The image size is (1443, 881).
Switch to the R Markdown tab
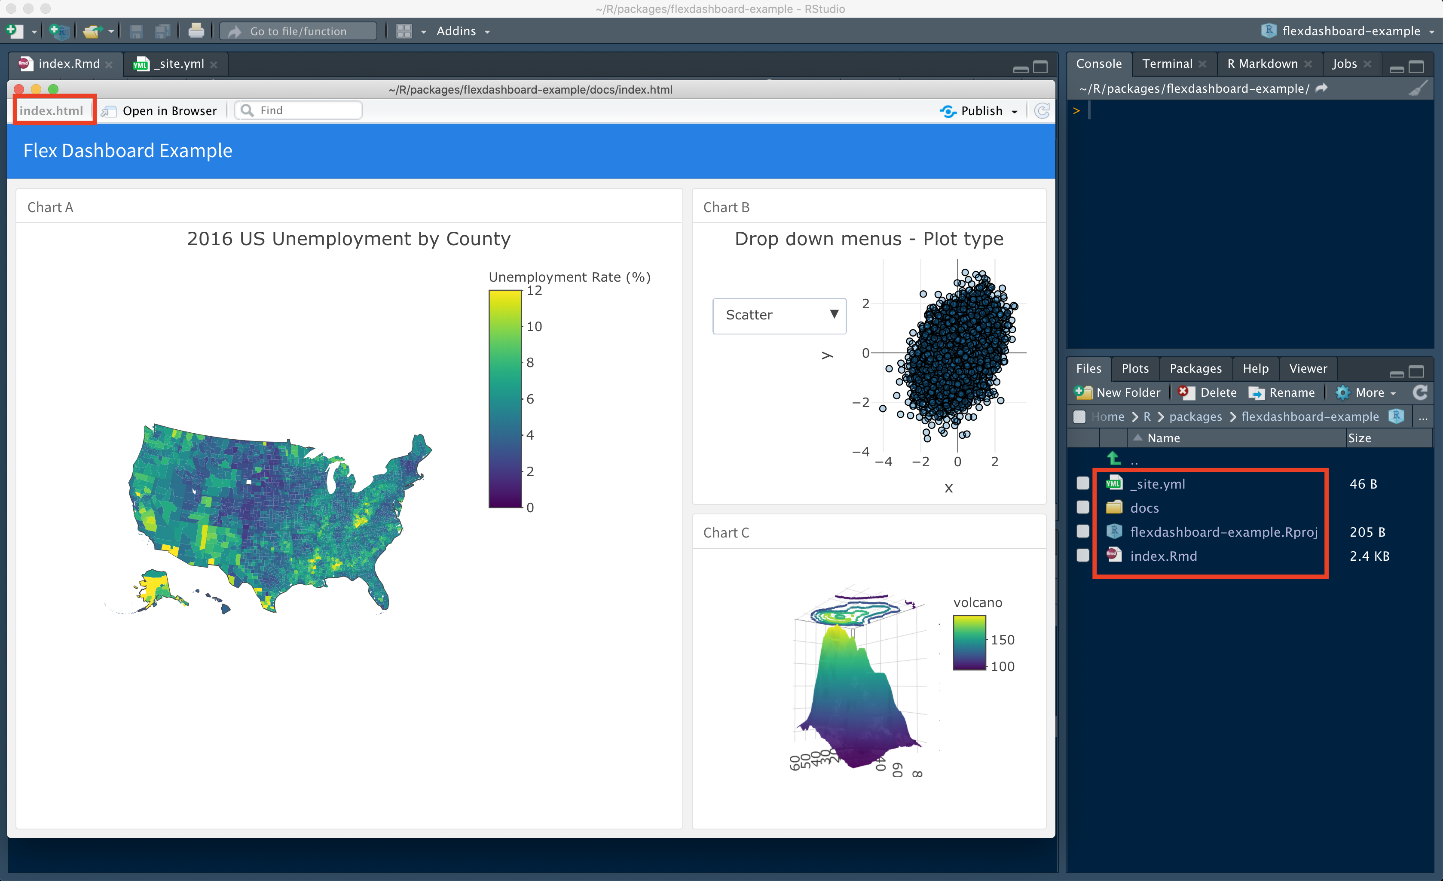pos(1260,64)
